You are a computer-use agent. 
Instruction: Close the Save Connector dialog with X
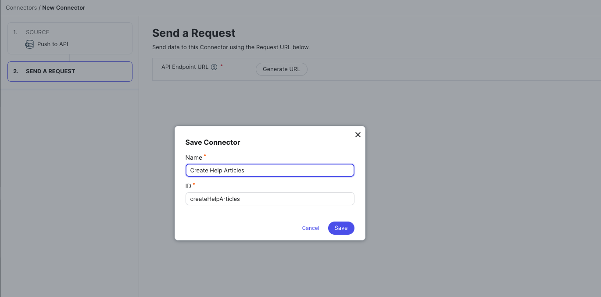(358, 135)
